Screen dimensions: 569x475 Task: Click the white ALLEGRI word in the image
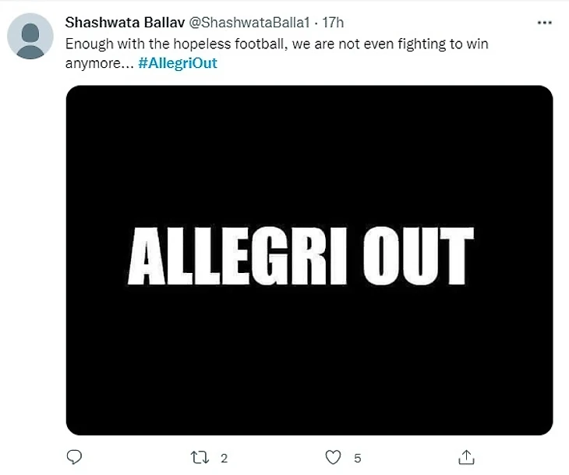point(239,257)
